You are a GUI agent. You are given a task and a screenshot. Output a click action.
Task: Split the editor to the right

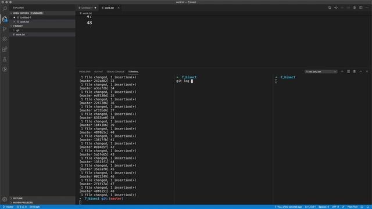coord(360,8)
